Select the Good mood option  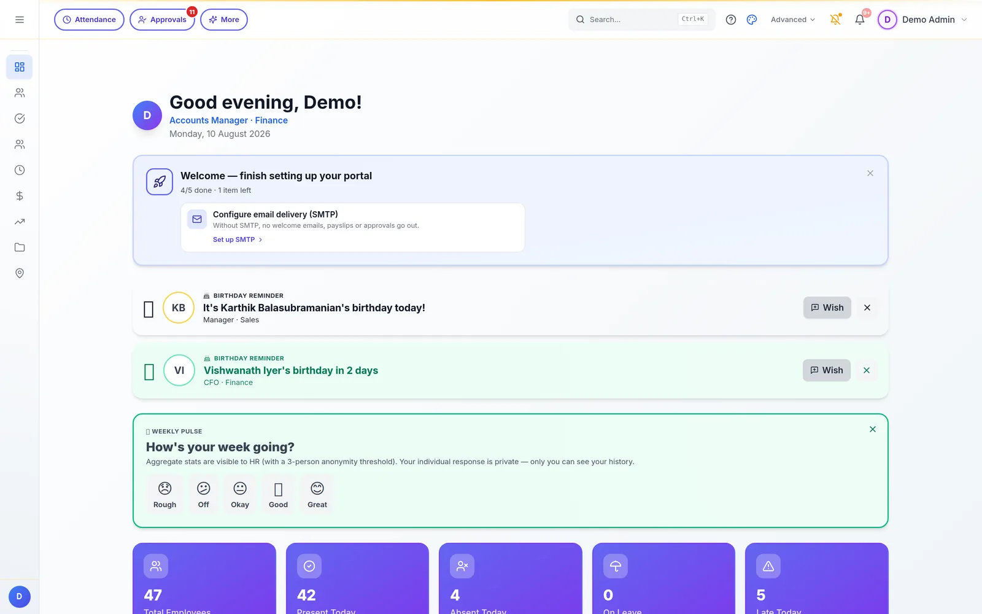(278, 494)
